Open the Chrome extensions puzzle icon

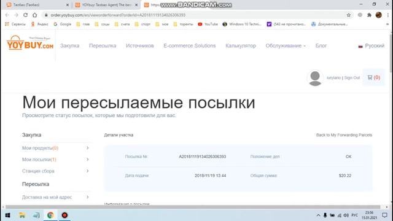(369, 15)
